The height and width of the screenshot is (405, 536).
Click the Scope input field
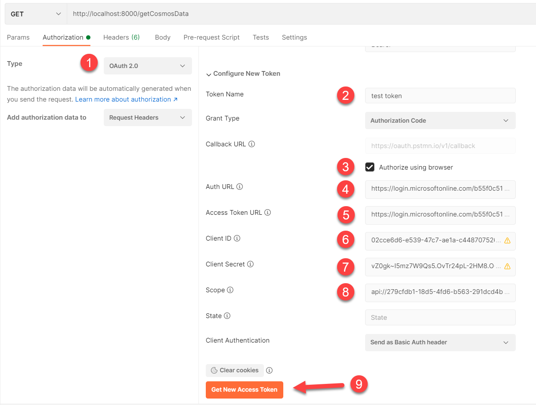pos(440,293)
